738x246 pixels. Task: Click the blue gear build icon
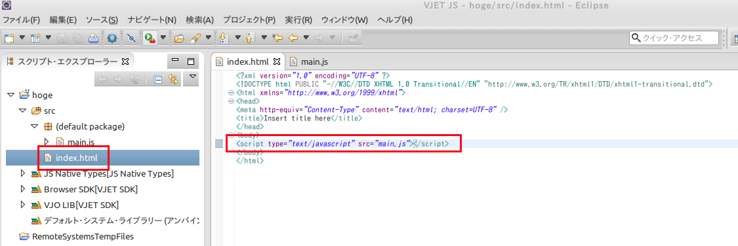pyautogui.click(x=112, y=38)
